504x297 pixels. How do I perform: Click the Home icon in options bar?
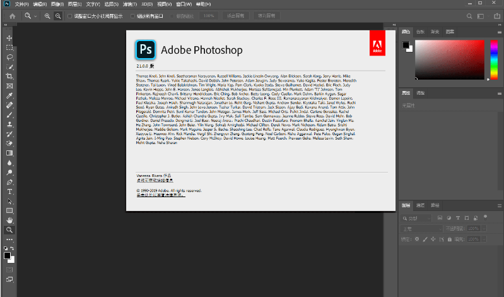click(12, 16)
